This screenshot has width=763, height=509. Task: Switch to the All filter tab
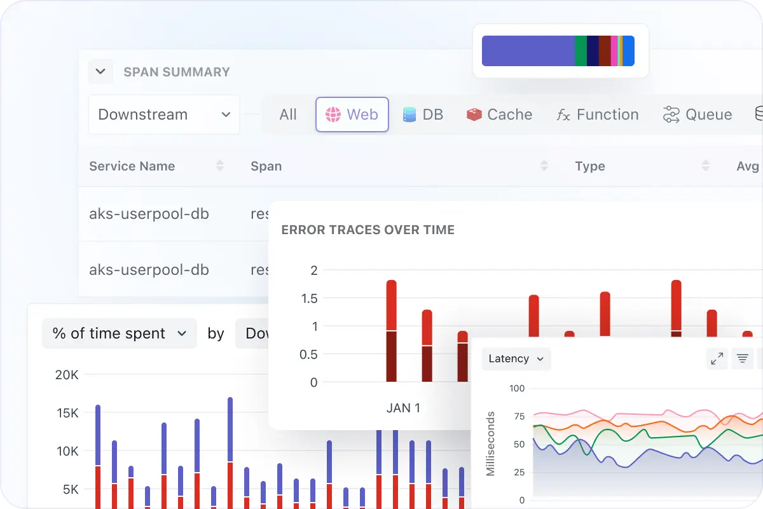(x=287, y=115)
